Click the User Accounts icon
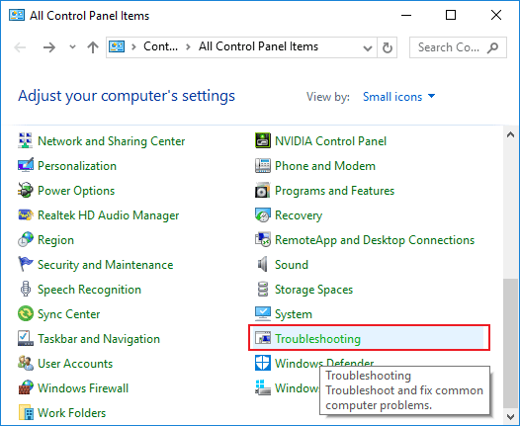This screenshot has height=426, width=520. (25, 363)
